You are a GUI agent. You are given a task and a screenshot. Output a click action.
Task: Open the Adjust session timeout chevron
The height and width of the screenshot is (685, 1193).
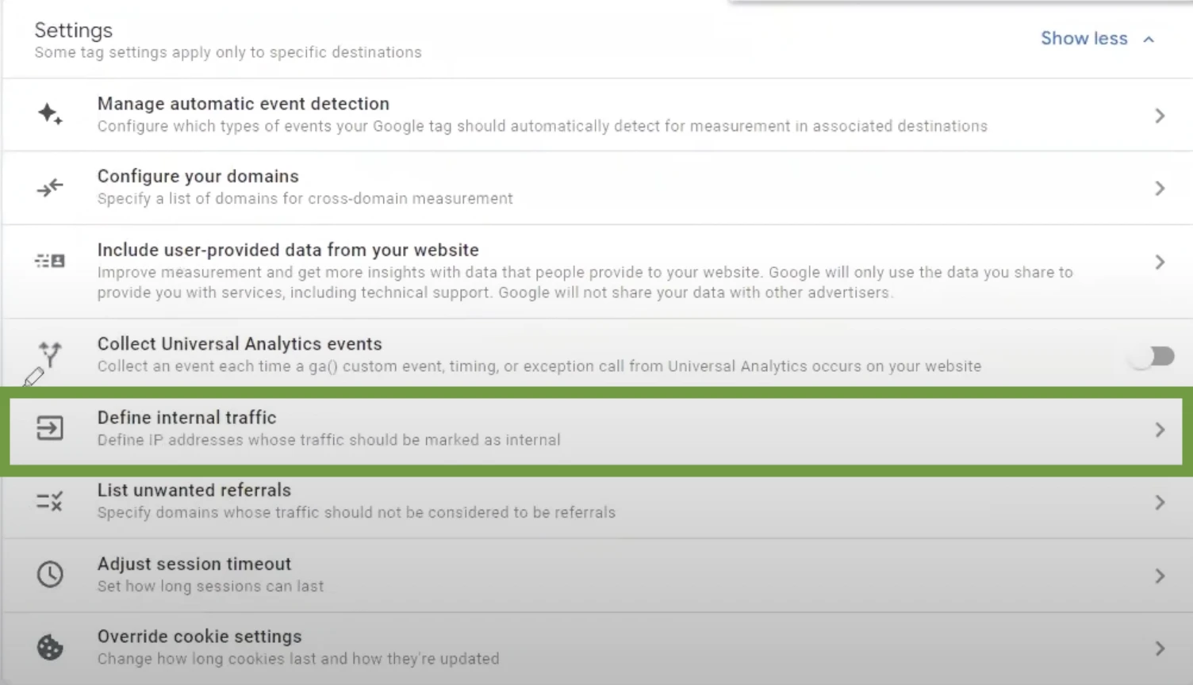1160,576
